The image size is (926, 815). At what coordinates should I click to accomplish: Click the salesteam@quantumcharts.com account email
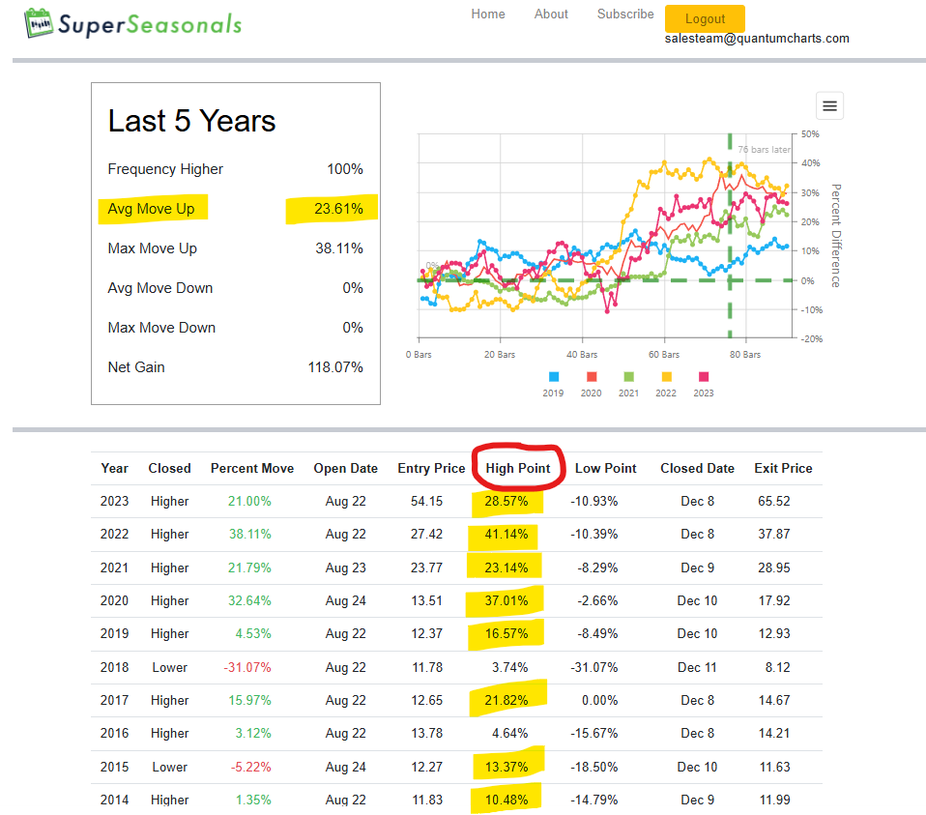click(x=757, y=39)
